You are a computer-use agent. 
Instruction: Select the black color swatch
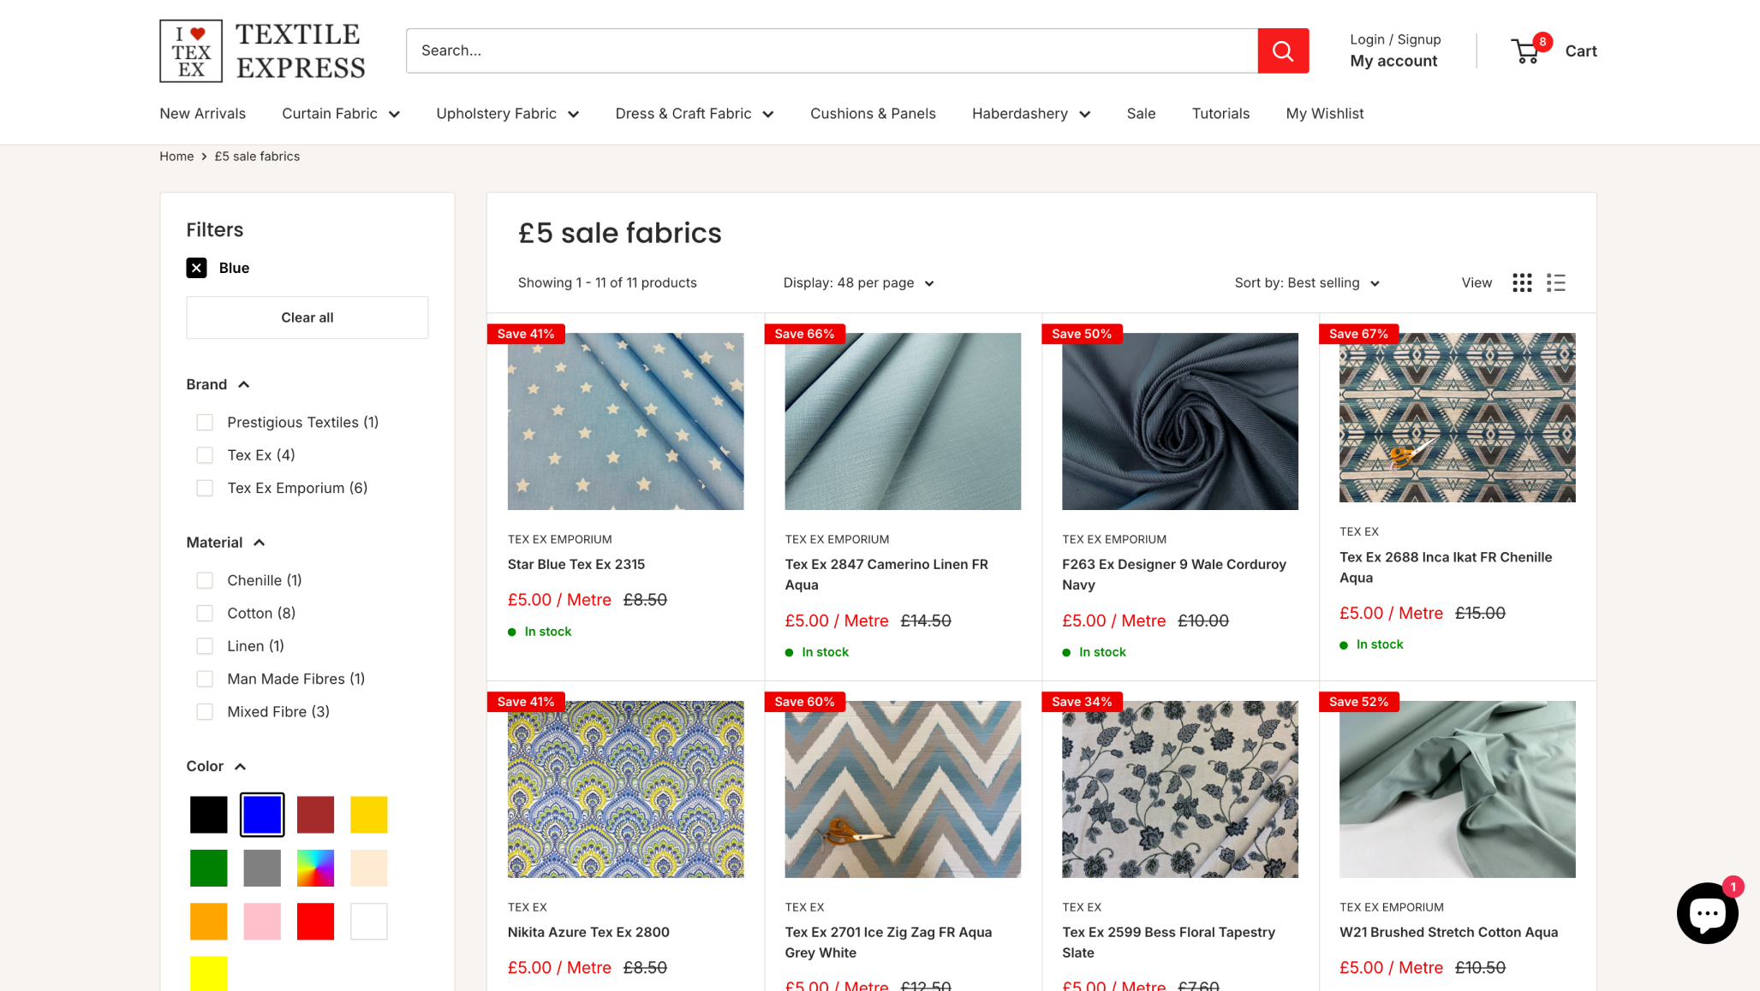click(x=209, y=815)
